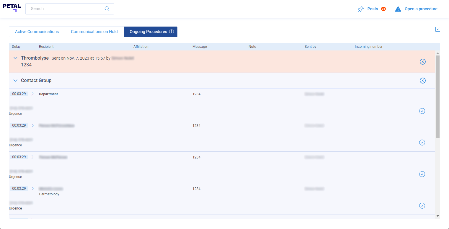Screen dimensions: 449x229
Task: Click the checkmark icon in Department row
Action: pyautogui.click(x=422, y=111)
